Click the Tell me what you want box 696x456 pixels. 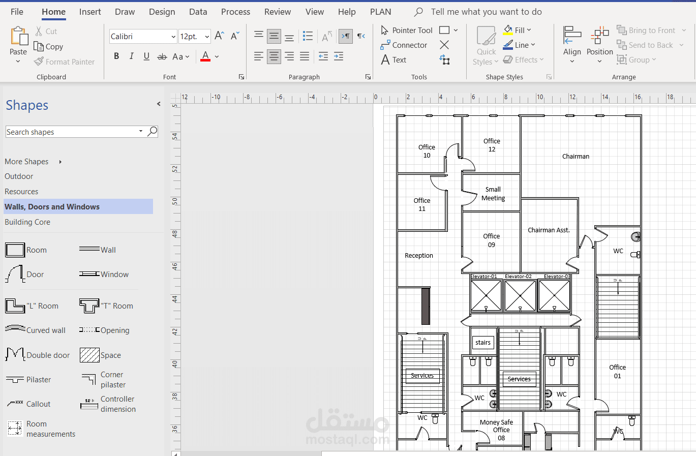click(x=487, y=12)
